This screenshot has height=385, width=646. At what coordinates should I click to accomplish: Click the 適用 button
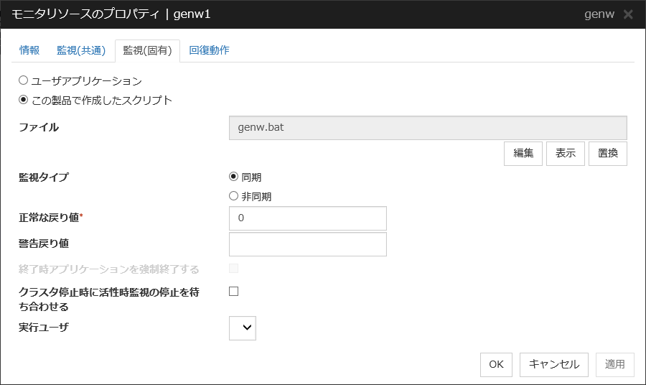coord(615,364)
